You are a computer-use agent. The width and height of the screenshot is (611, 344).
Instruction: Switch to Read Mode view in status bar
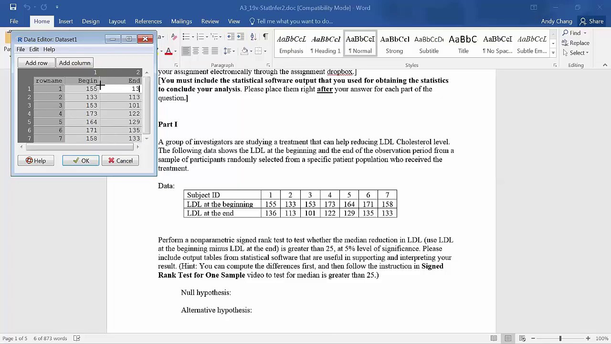(x=494, y=338)
